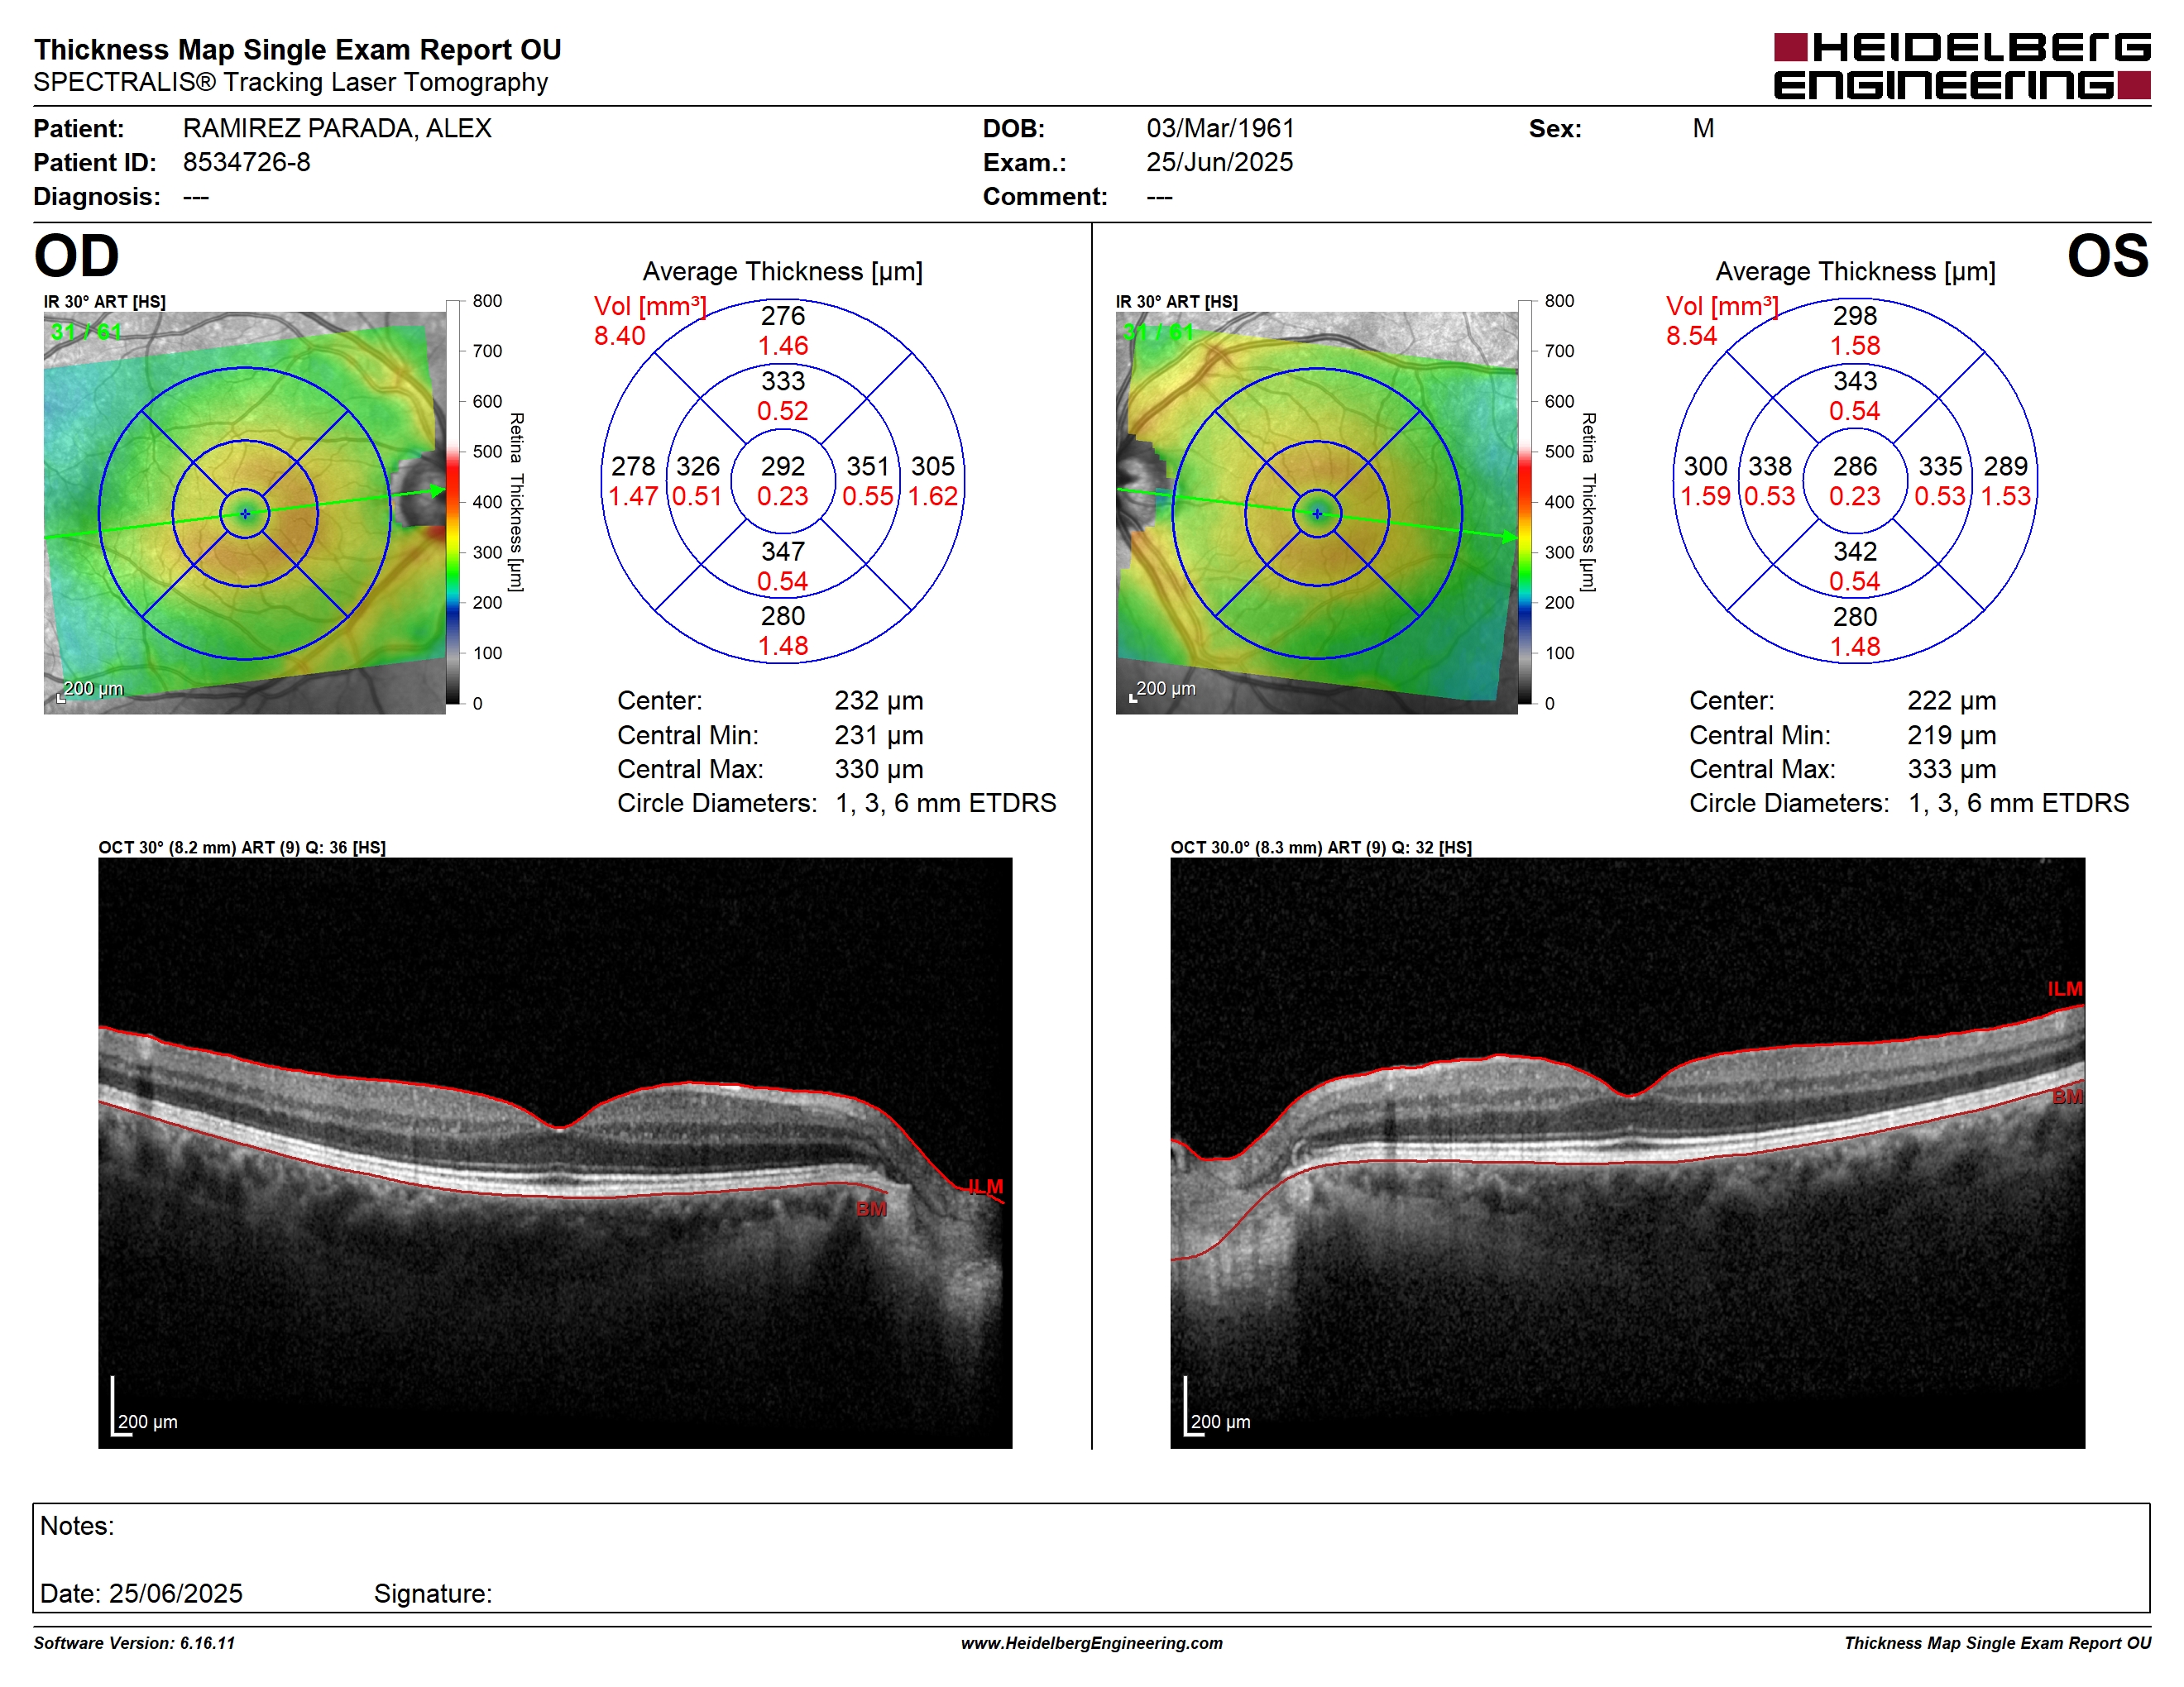The height and width of the screenshot is (1687, 2184).
Task: Click the large OS eye label
Action: (2107, 256)
